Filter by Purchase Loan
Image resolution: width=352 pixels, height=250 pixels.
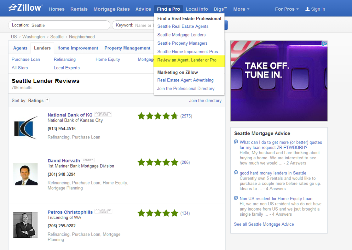pyautogui.click(x=25, y=59)
